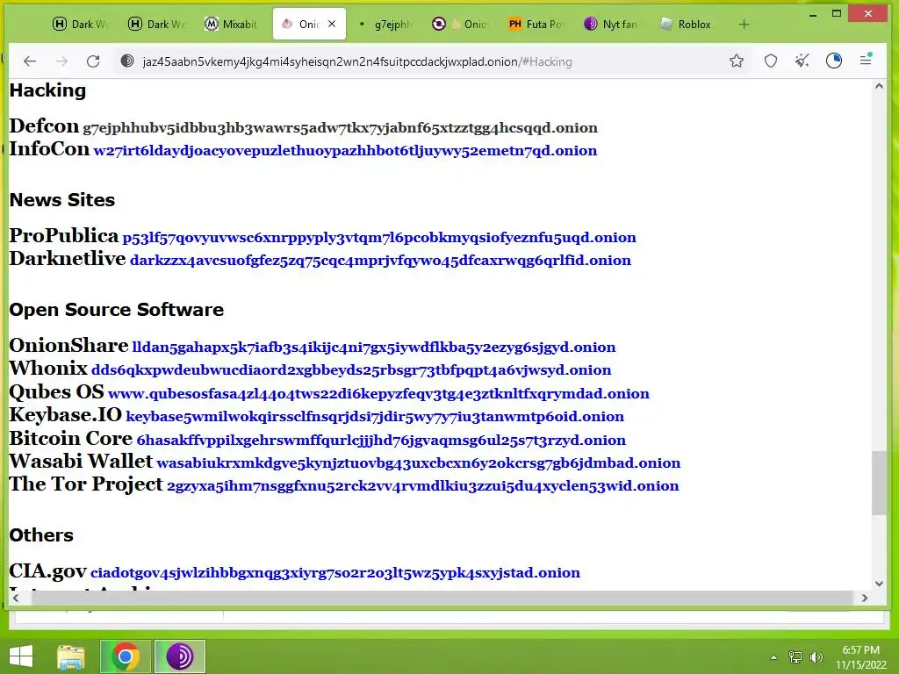Open the Tor circuit display icon in toolbar
This screenshot has height=674, width=899.
coord(834,61)
